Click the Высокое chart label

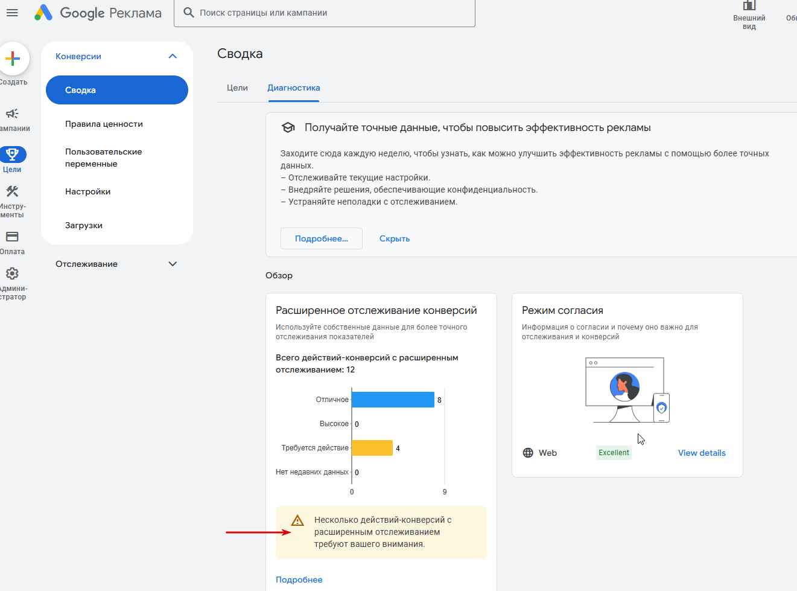tap(334, 424)
